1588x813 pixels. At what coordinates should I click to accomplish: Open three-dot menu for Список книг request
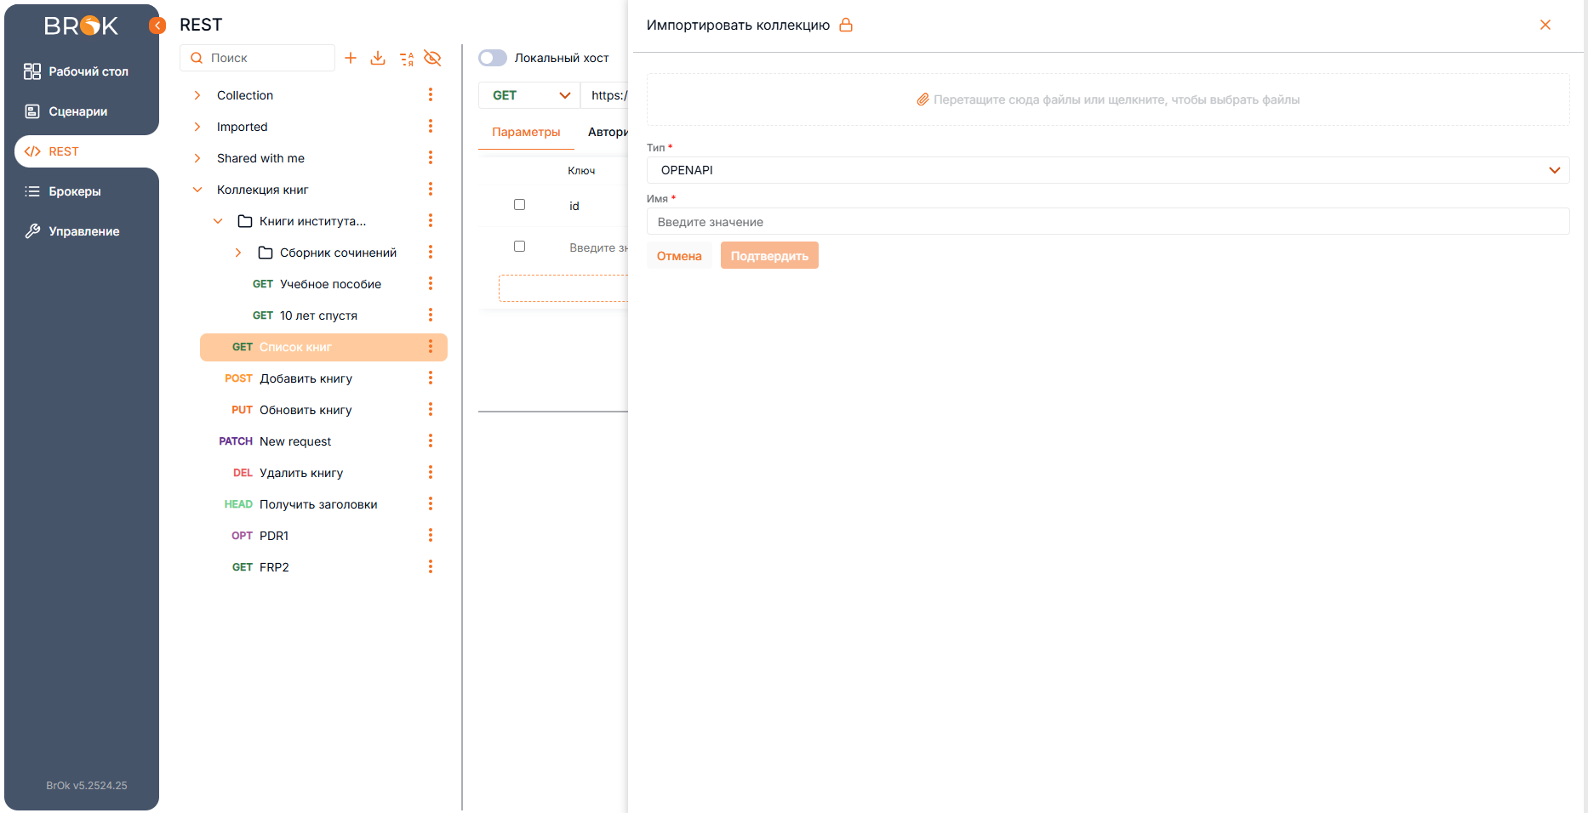431,347
